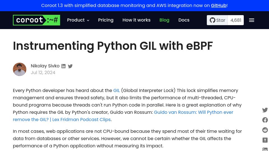This screenshot has width=269, height=151.
Task: Click the 4,681 star count
Action: click(x=236, y=20)
